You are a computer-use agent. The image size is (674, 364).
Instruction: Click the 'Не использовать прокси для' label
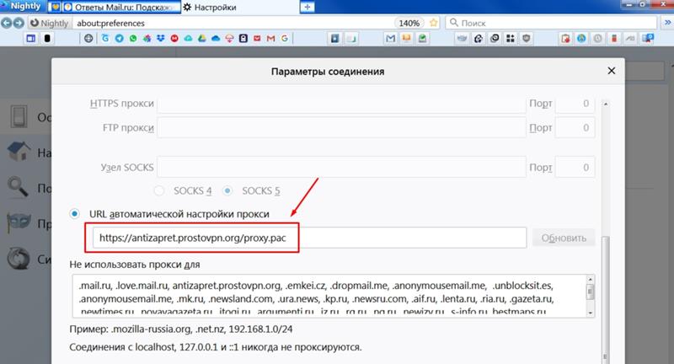coord(135,265)
